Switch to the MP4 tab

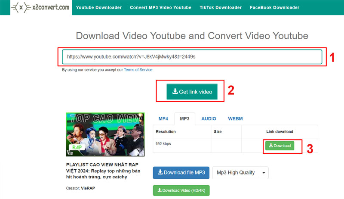coord(163,118)
